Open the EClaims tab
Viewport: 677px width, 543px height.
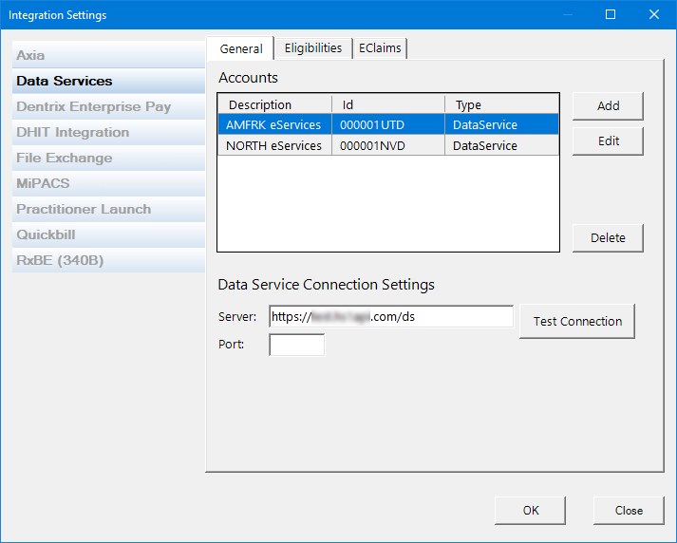pyautogui.click(x=381, y=48)
